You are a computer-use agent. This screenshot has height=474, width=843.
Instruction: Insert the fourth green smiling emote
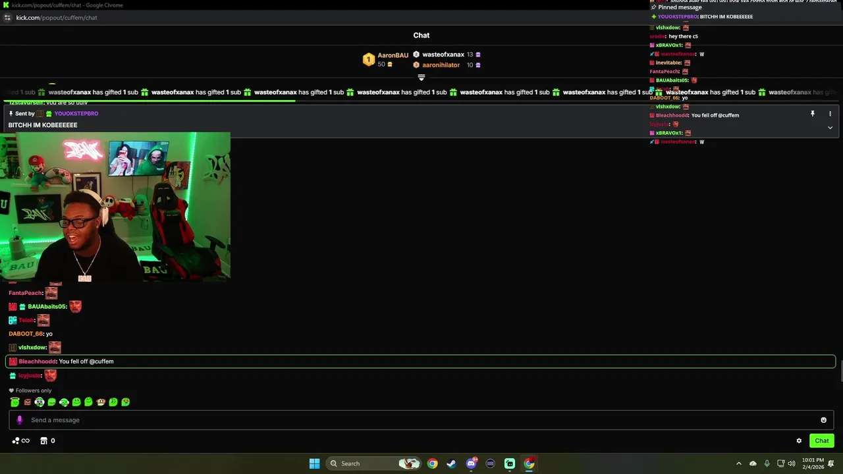pos(51,402)
